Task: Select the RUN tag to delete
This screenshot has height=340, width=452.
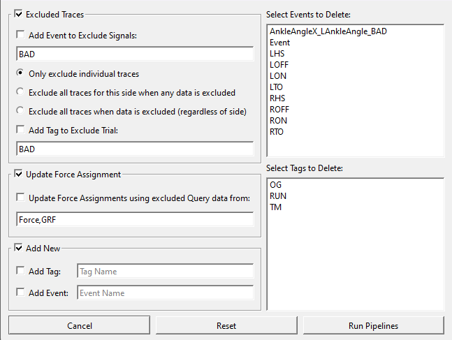Action: tap(278, 196)
